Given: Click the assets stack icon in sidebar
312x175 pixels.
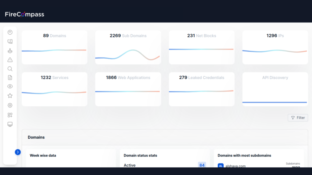Looking at the screenshot, I should tap(10, 51).
